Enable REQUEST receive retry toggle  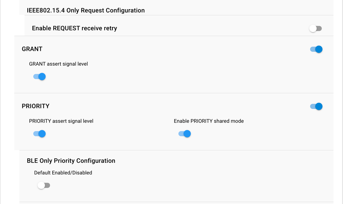(316, 29)
